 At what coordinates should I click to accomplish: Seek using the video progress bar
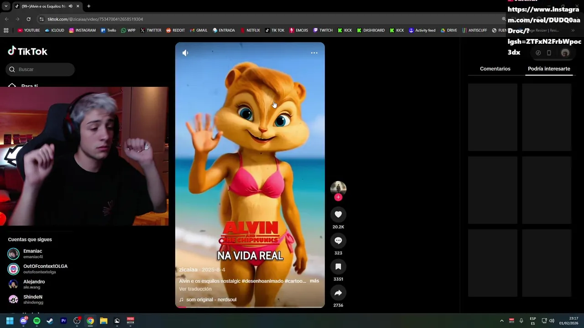250,307
